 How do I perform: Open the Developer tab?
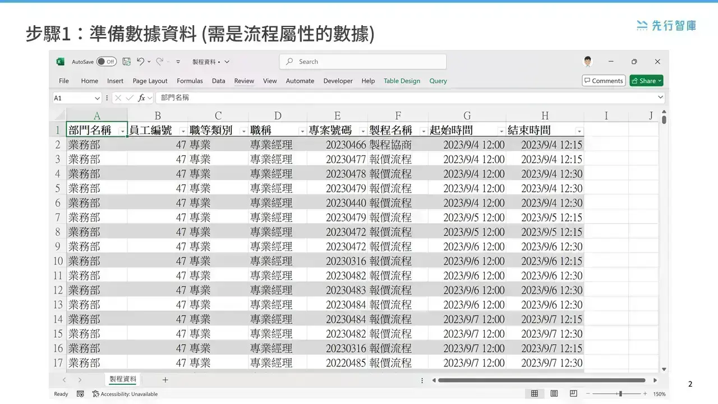[338, 81]
